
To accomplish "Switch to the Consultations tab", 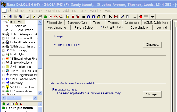I will [x=139, y=27].
